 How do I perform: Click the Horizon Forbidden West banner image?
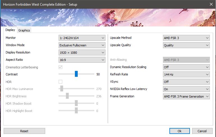click(108, 17)
